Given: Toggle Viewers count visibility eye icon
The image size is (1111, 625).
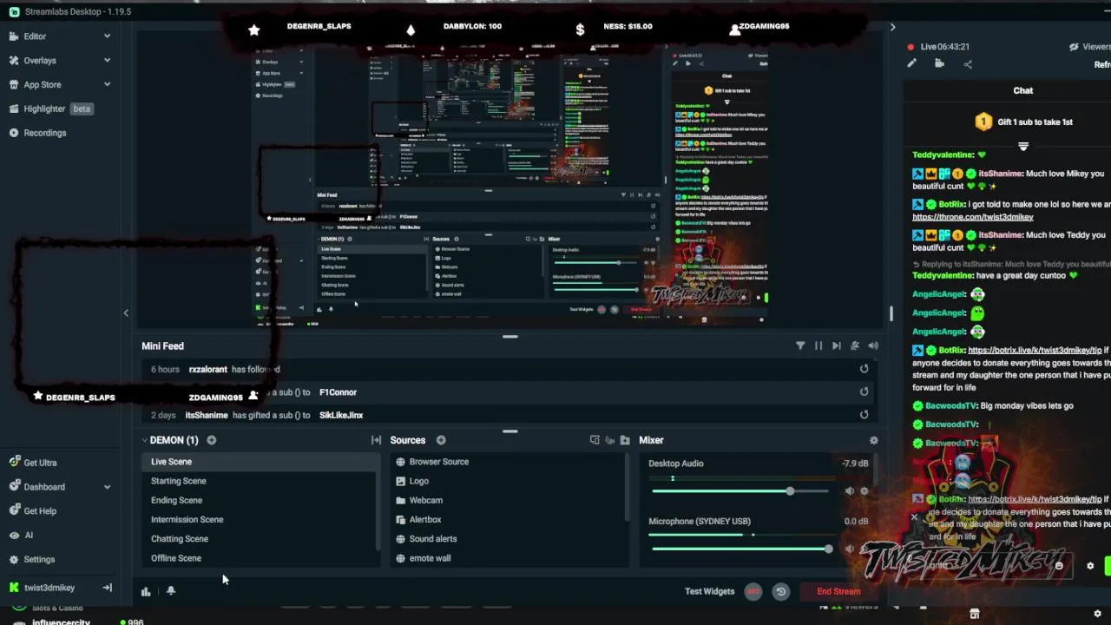Looking at the screenshot, I should (1075, 47).
